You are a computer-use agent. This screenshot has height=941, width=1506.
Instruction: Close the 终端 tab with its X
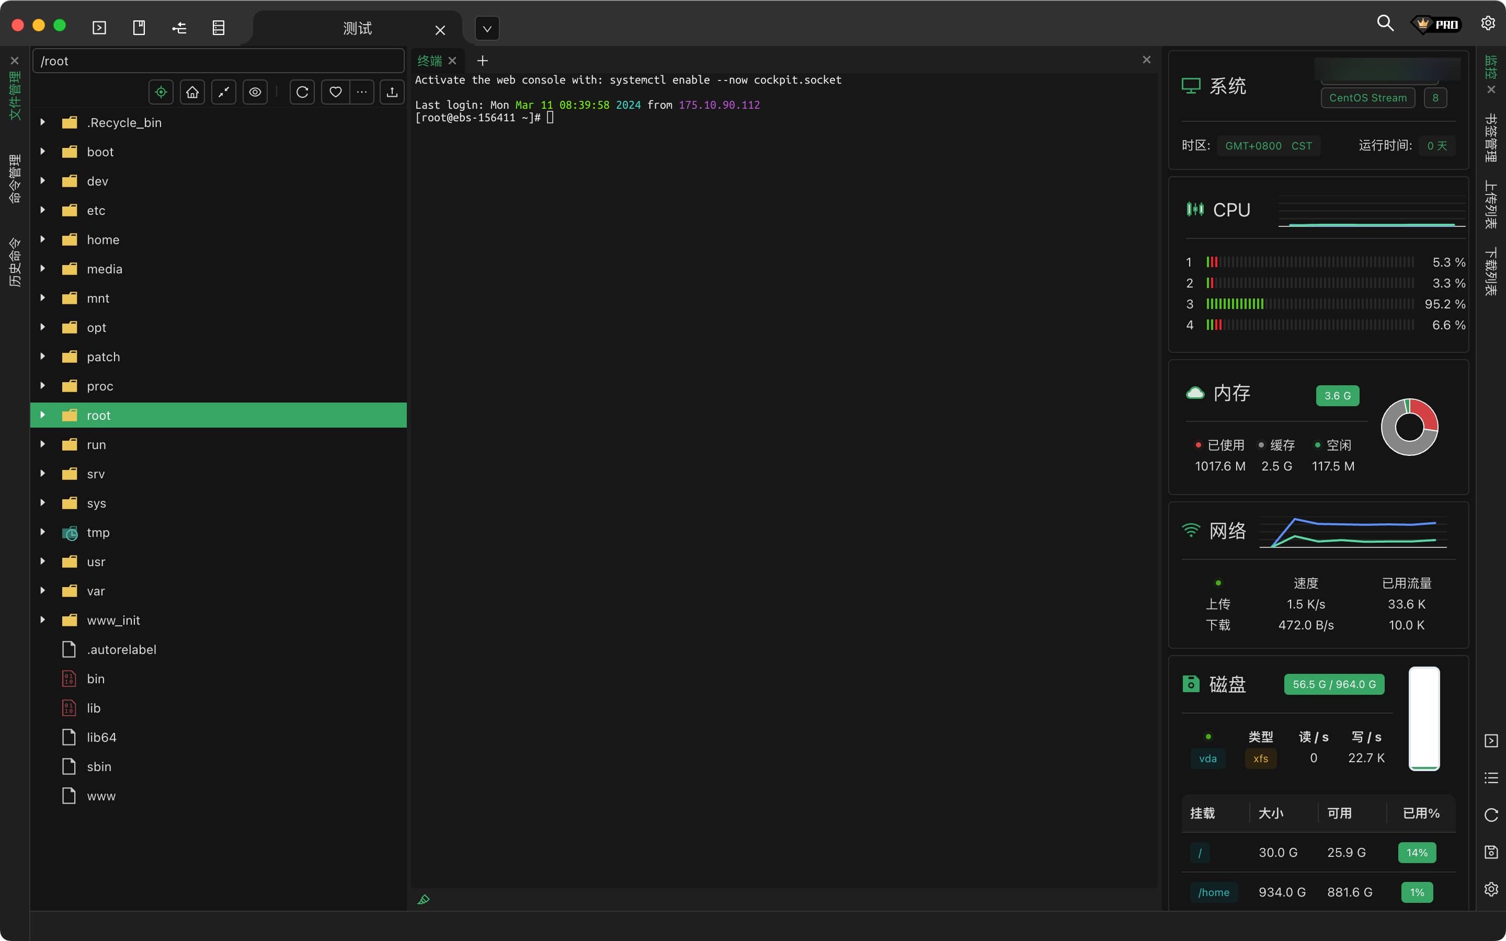452,60
